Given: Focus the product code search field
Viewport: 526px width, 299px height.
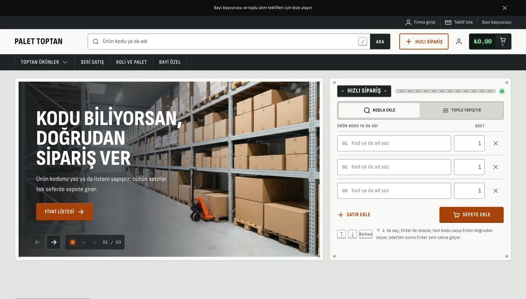Looking at the screenshot, I should 229,42.
